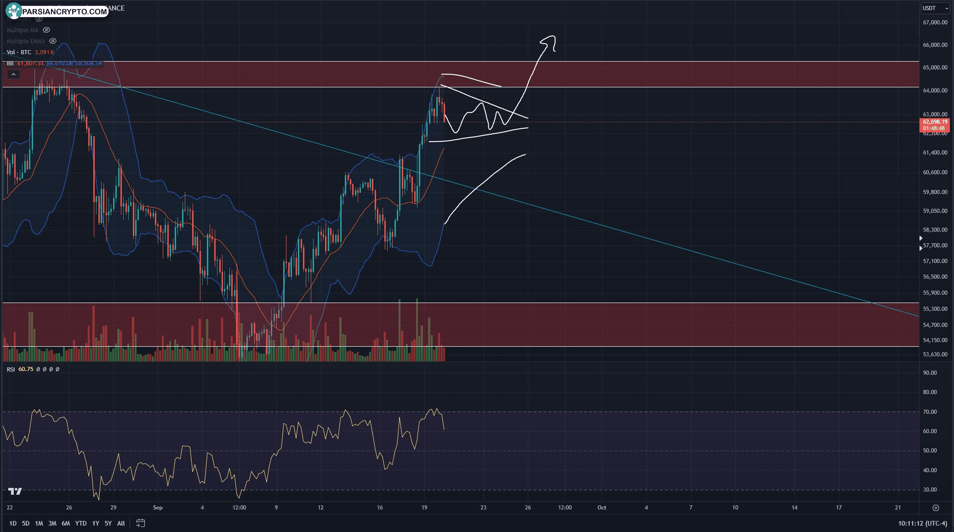
Task: Click the 64,000.00 price axis label
Action: click(x=935, y=90)
